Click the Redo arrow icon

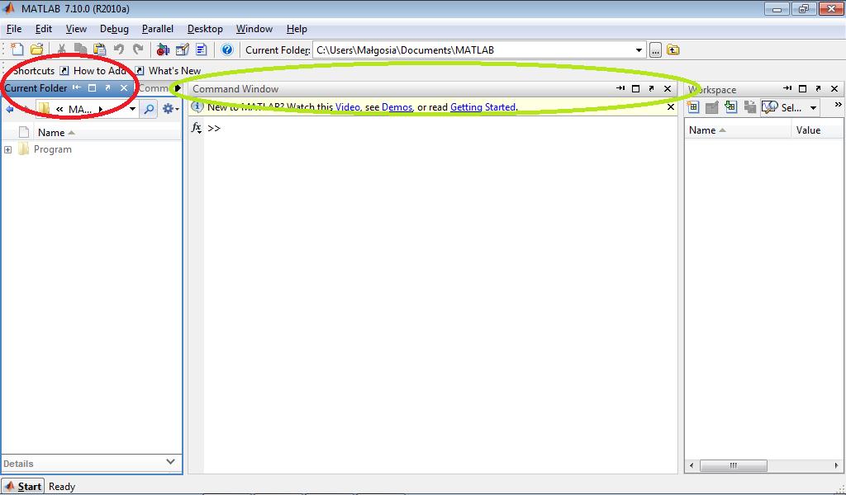138,49
